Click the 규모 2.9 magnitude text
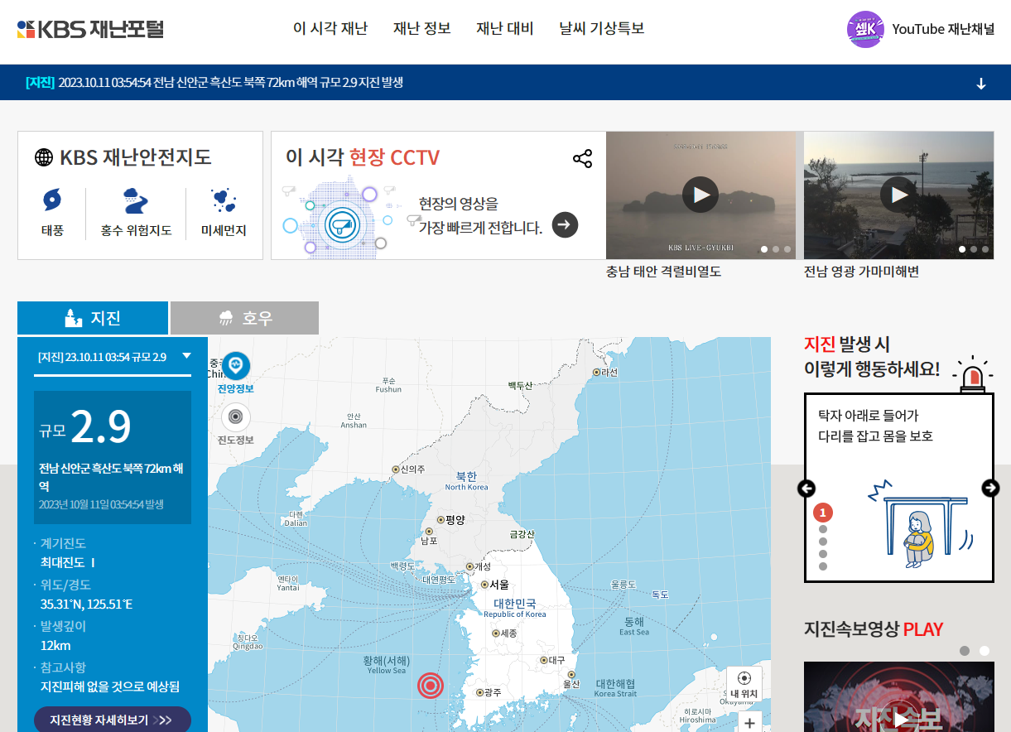The width and height of the screenshot is (1011, 732). (x=85, y=428)
